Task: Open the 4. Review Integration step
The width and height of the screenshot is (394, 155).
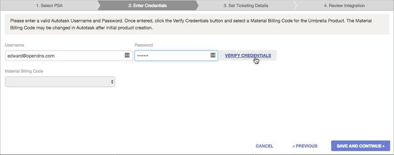Action: coord(344,6)
